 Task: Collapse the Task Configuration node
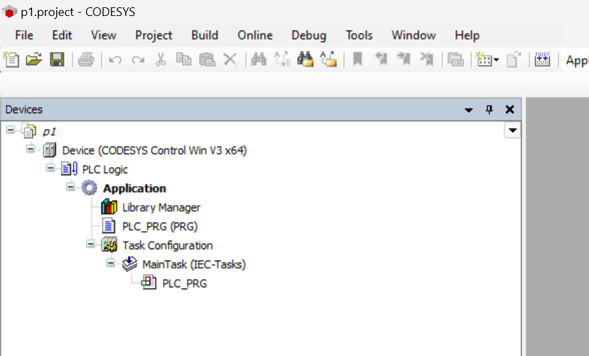click(x=91, y=244)
